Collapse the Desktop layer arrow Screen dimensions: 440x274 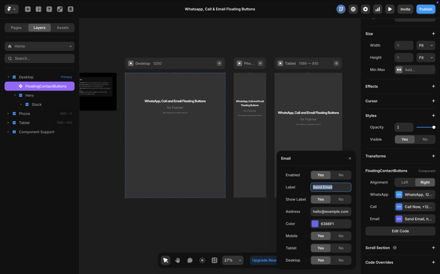[8, 77]
